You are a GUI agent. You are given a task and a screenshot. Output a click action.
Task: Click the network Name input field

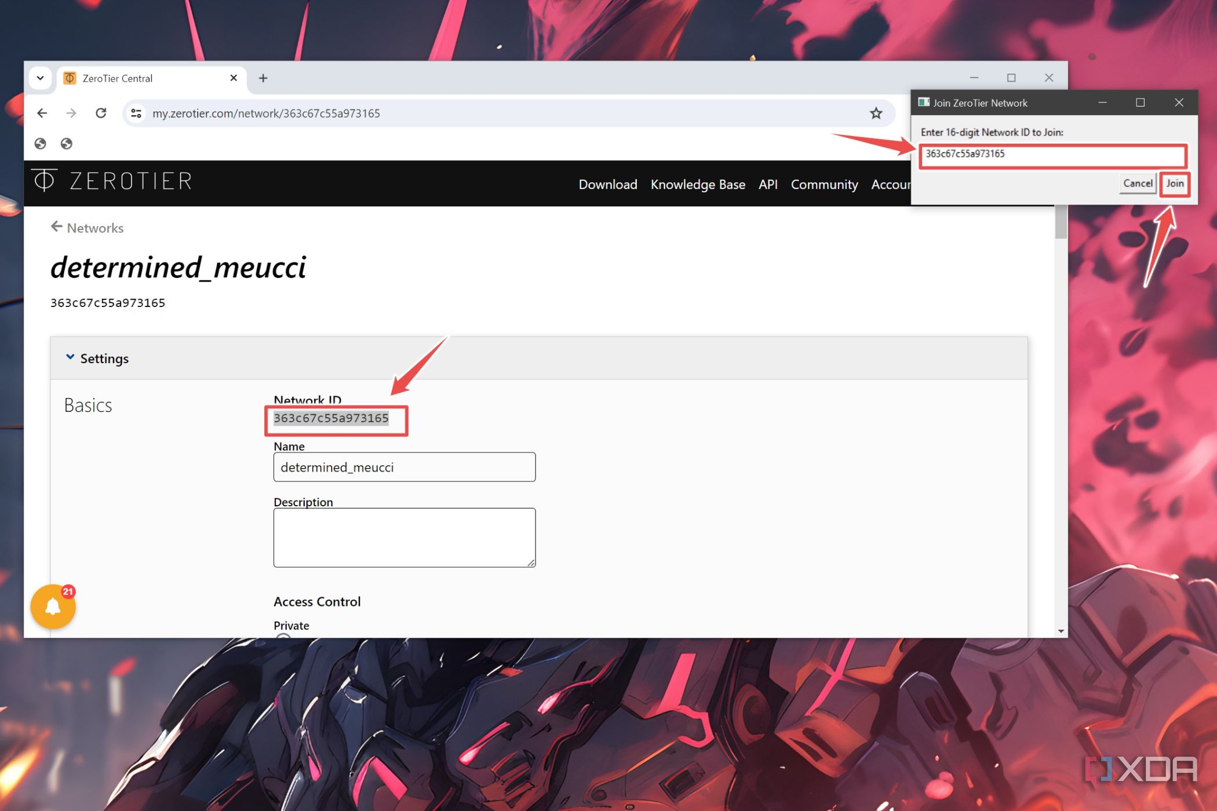405,467
